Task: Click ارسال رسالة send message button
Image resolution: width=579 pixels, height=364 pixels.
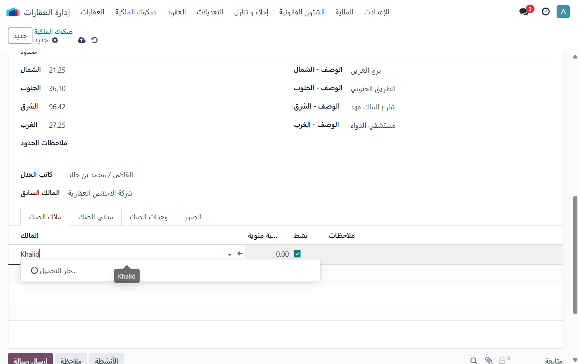Action: coord(30,360)
